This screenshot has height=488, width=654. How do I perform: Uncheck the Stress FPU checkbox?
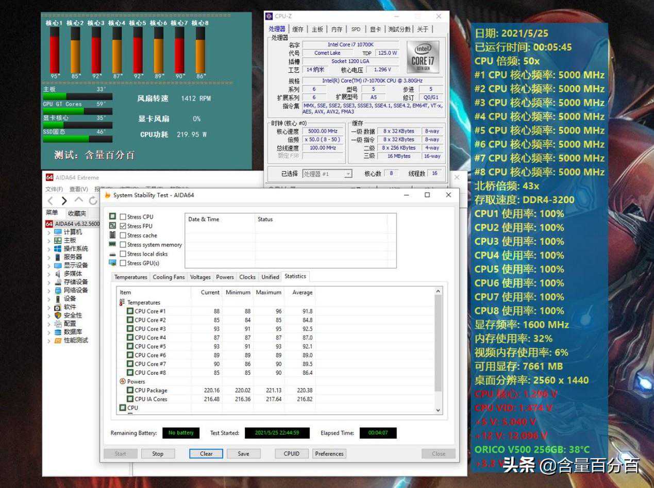(123, 226)
